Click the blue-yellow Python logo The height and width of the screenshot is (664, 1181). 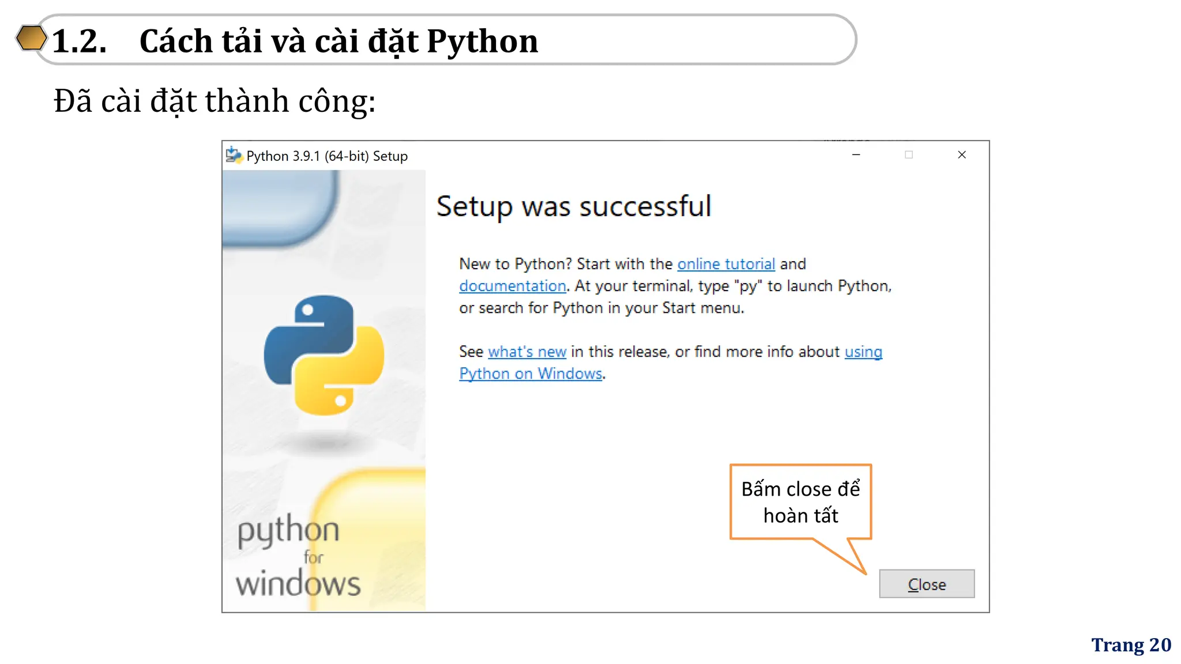click(x=324, y=355)
